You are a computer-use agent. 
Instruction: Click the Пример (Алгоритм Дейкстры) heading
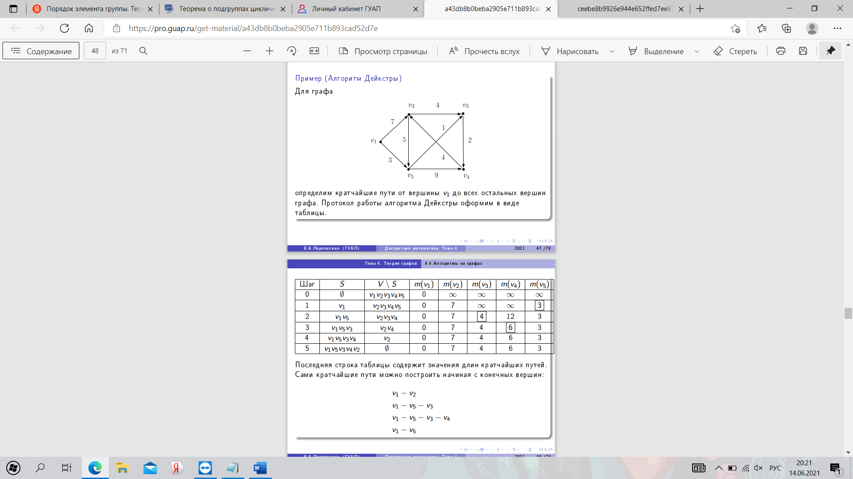pos(348,79)
